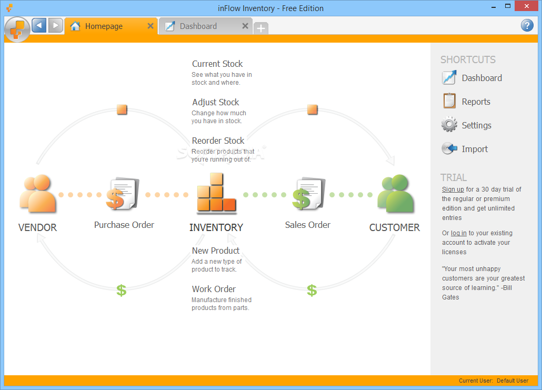This screenshot has width=542, height=390.
Task: Click 'See what you have in stock' description
Action: [x=222, y=78]
